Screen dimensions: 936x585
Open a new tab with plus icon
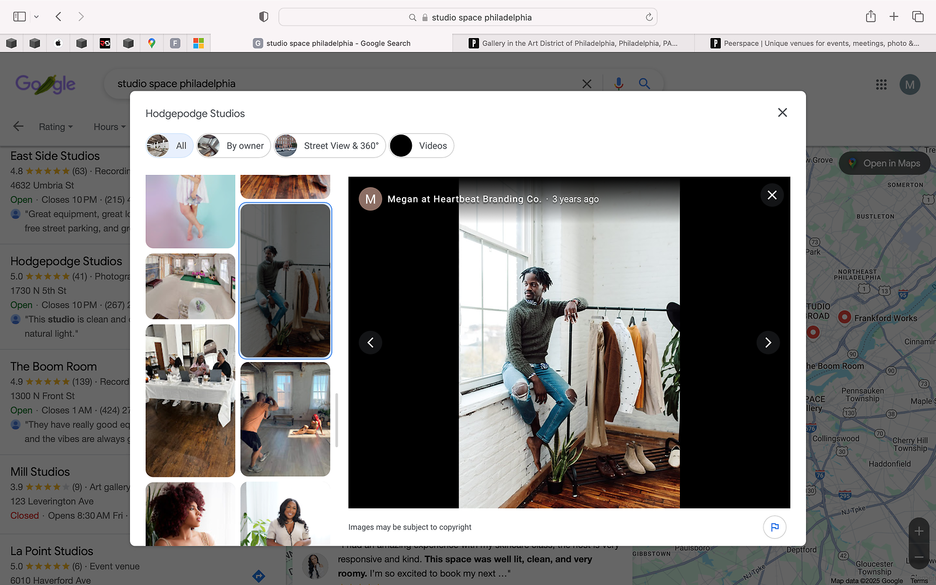[x=894, y=17]
